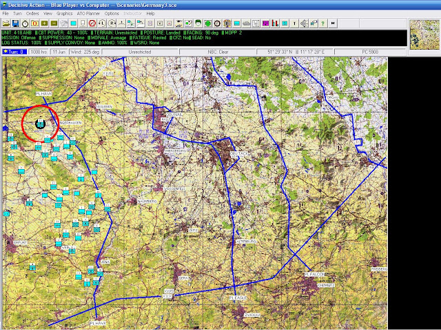Open the Graphics menu

pyautogui.click(x=64, y=13)
